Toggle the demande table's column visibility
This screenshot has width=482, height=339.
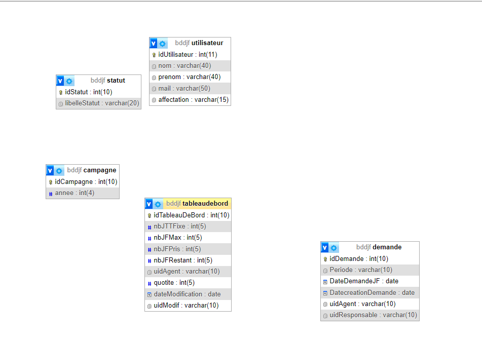(x=325, y=248)
